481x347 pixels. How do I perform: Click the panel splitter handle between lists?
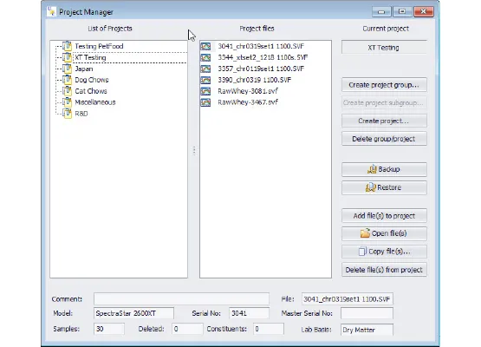[x=194, y=151]
